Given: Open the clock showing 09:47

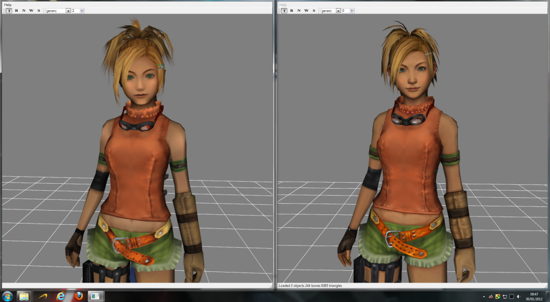Looking at the screenshot, I should pyautogui.click(x=534, y=297).
